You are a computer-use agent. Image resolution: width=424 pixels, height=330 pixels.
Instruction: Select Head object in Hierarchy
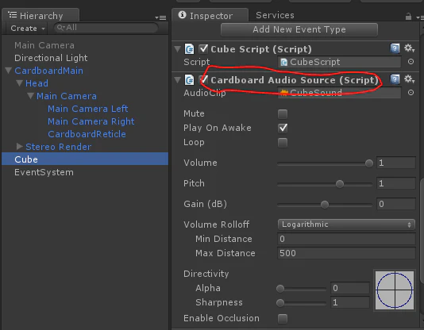[37, 83]
